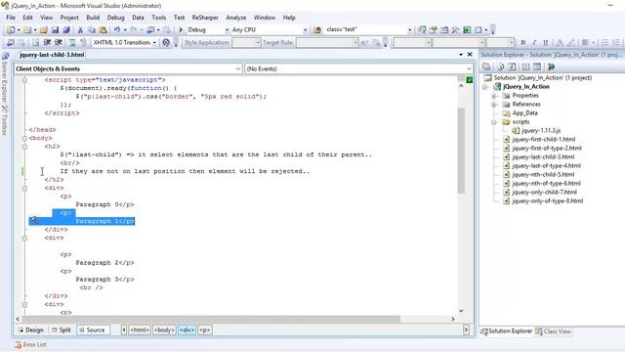The width and height of the screenshot is (625, 352).
Task: Click the Background Color highlighter icon
Action: tap(571, 42)
